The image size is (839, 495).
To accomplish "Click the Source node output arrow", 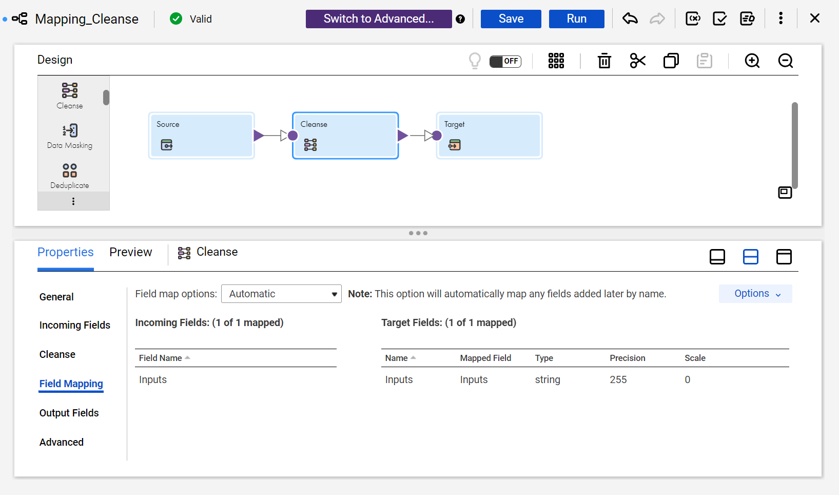I will pos(259,136).
